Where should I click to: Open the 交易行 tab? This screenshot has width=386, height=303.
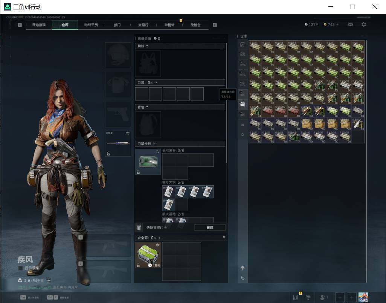click(143, 25)
